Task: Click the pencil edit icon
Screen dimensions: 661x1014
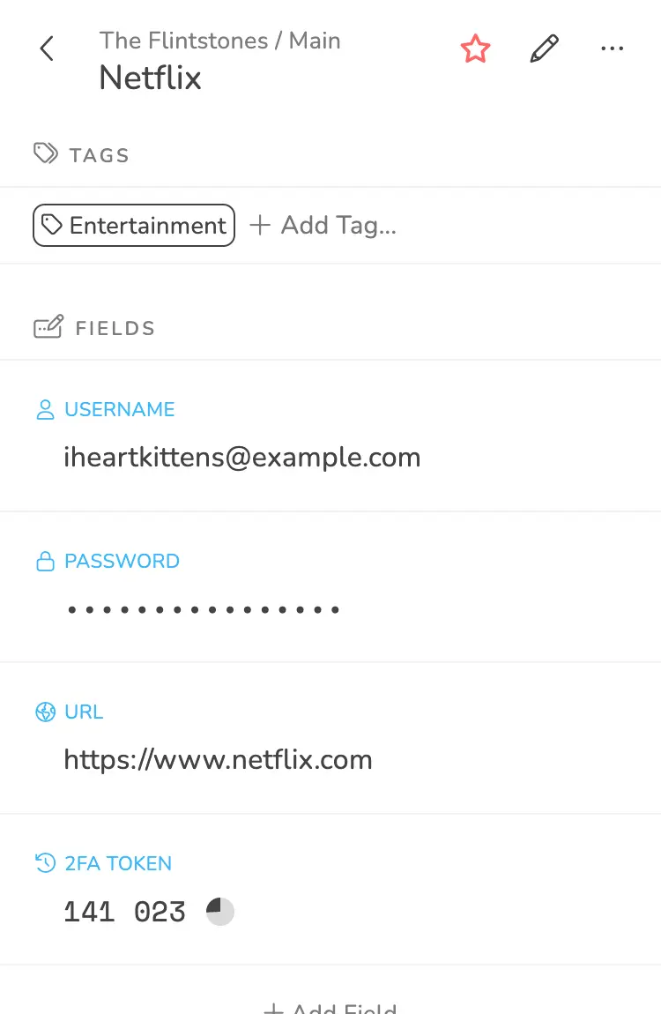Action: pyautogui.click(x=544, y=49)
